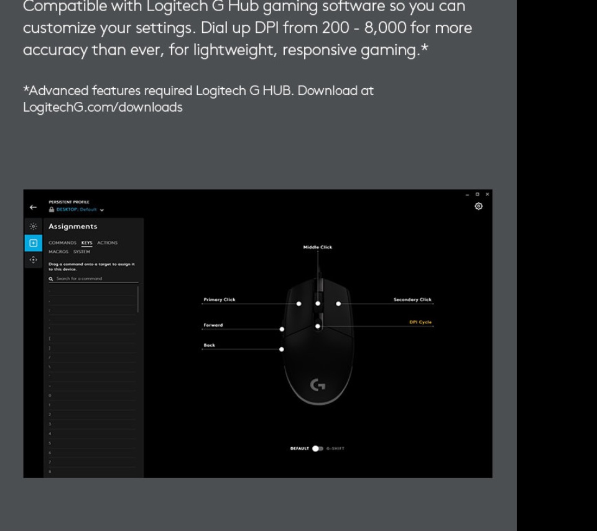Click the Search for a command field
The image size is (597, 531).
pyautogui.click(x=93, y=279)
